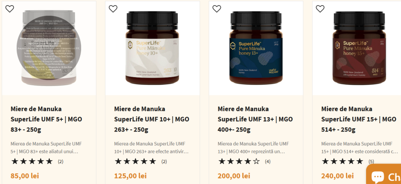View the white UMF 10+ jar image

(x=152, y=48)
